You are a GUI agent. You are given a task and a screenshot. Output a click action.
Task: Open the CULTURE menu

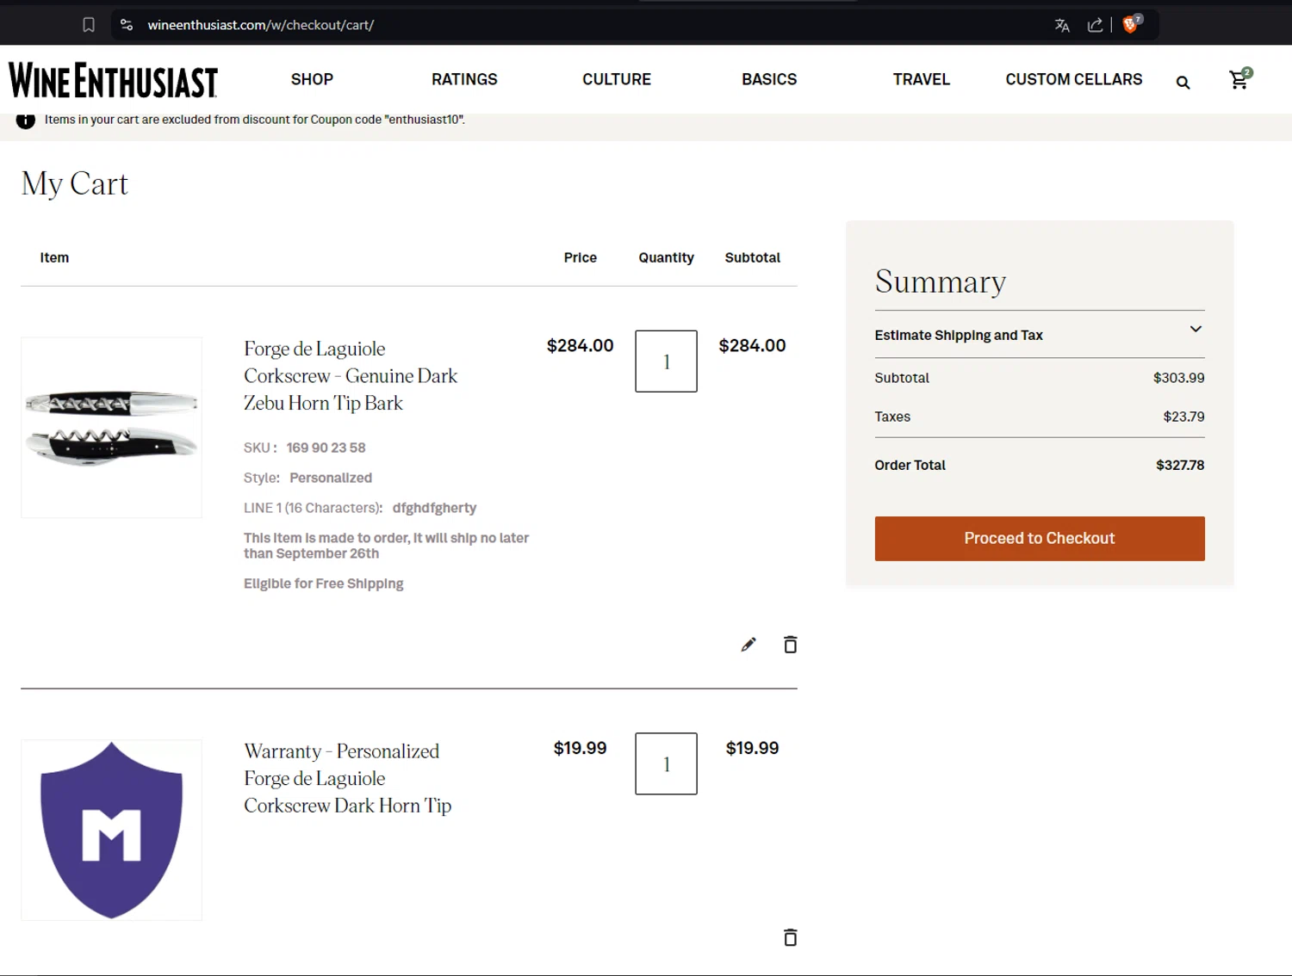[x=617, y=79]
